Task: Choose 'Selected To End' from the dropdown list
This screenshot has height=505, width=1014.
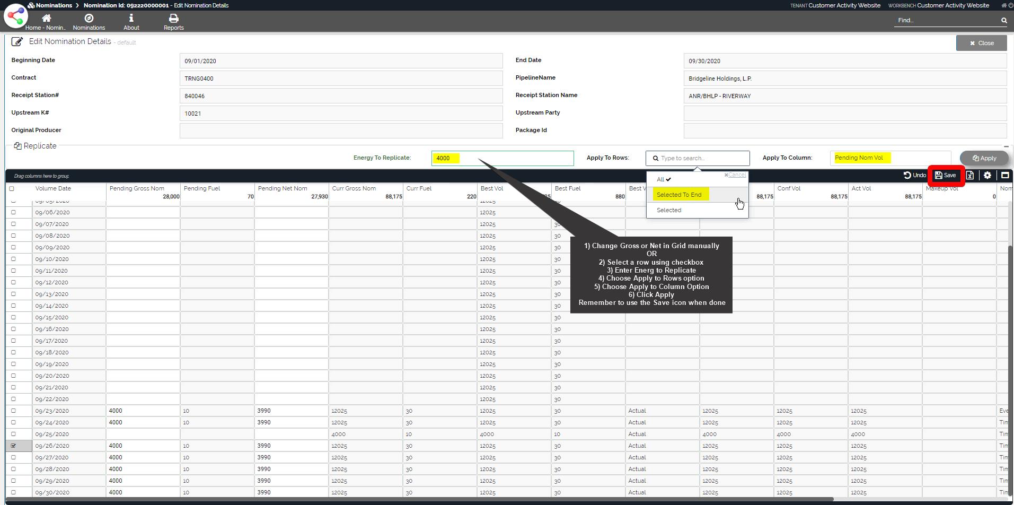Action: point(679,195)
